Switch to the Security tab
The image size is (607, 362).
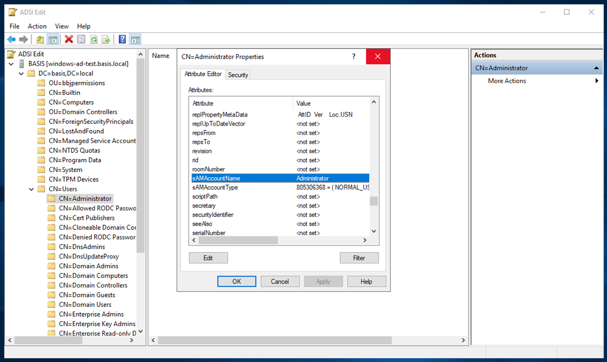(238, 75)
